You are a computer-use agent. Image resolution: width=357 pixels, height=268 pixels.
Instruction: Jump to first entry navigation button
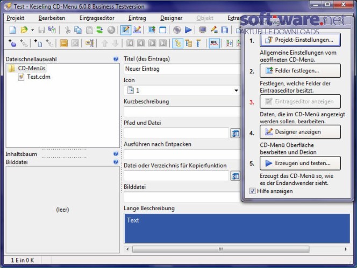coord(130,43)
